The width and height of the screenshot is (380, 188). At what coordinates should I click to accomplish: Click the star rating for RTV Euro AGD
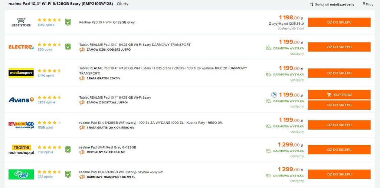click(x=49, y=122)
